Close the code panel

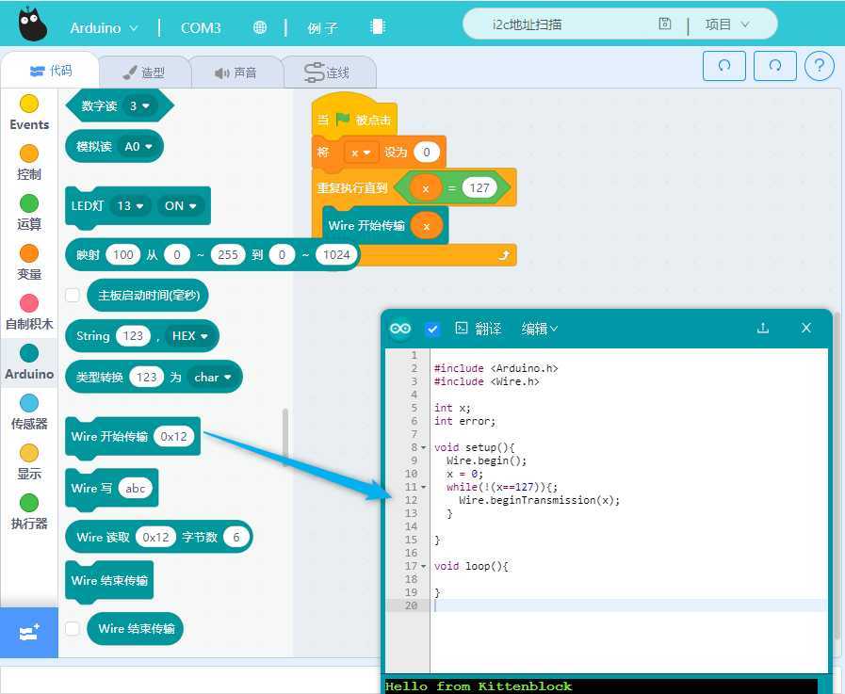(806, 328)
